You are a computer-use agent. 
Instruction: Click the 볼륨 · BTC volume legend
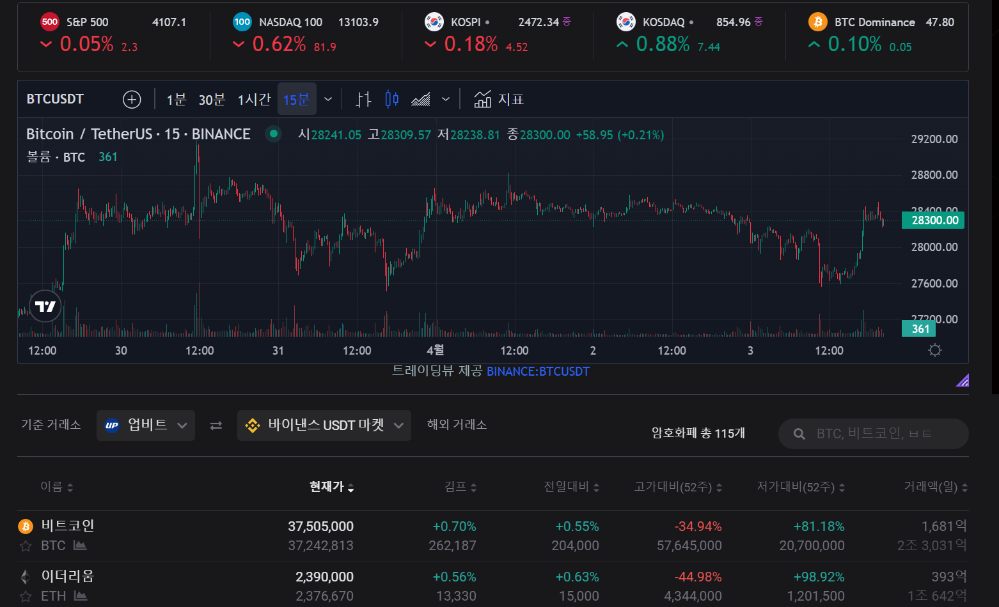pyautogui.click(x=56, y=157)
